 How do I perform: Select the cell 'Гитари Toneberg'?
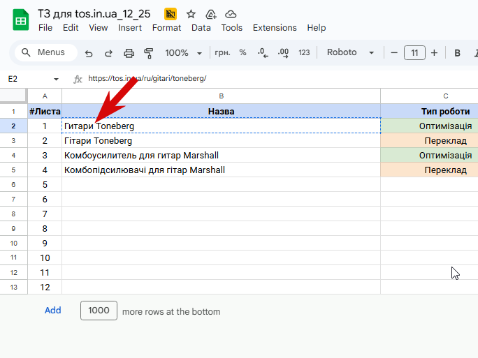[222, 126]
